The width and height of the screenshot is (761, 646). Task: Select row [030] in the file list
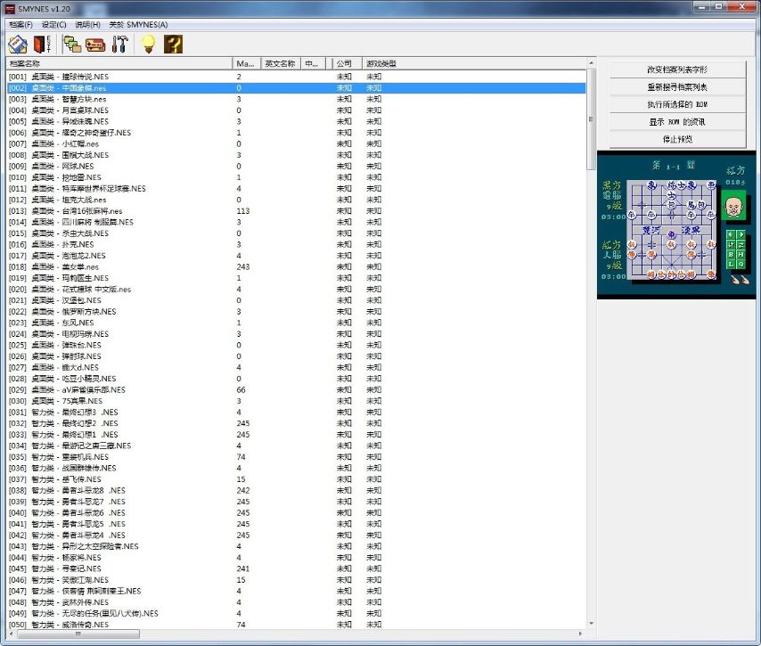pos(296,401)
